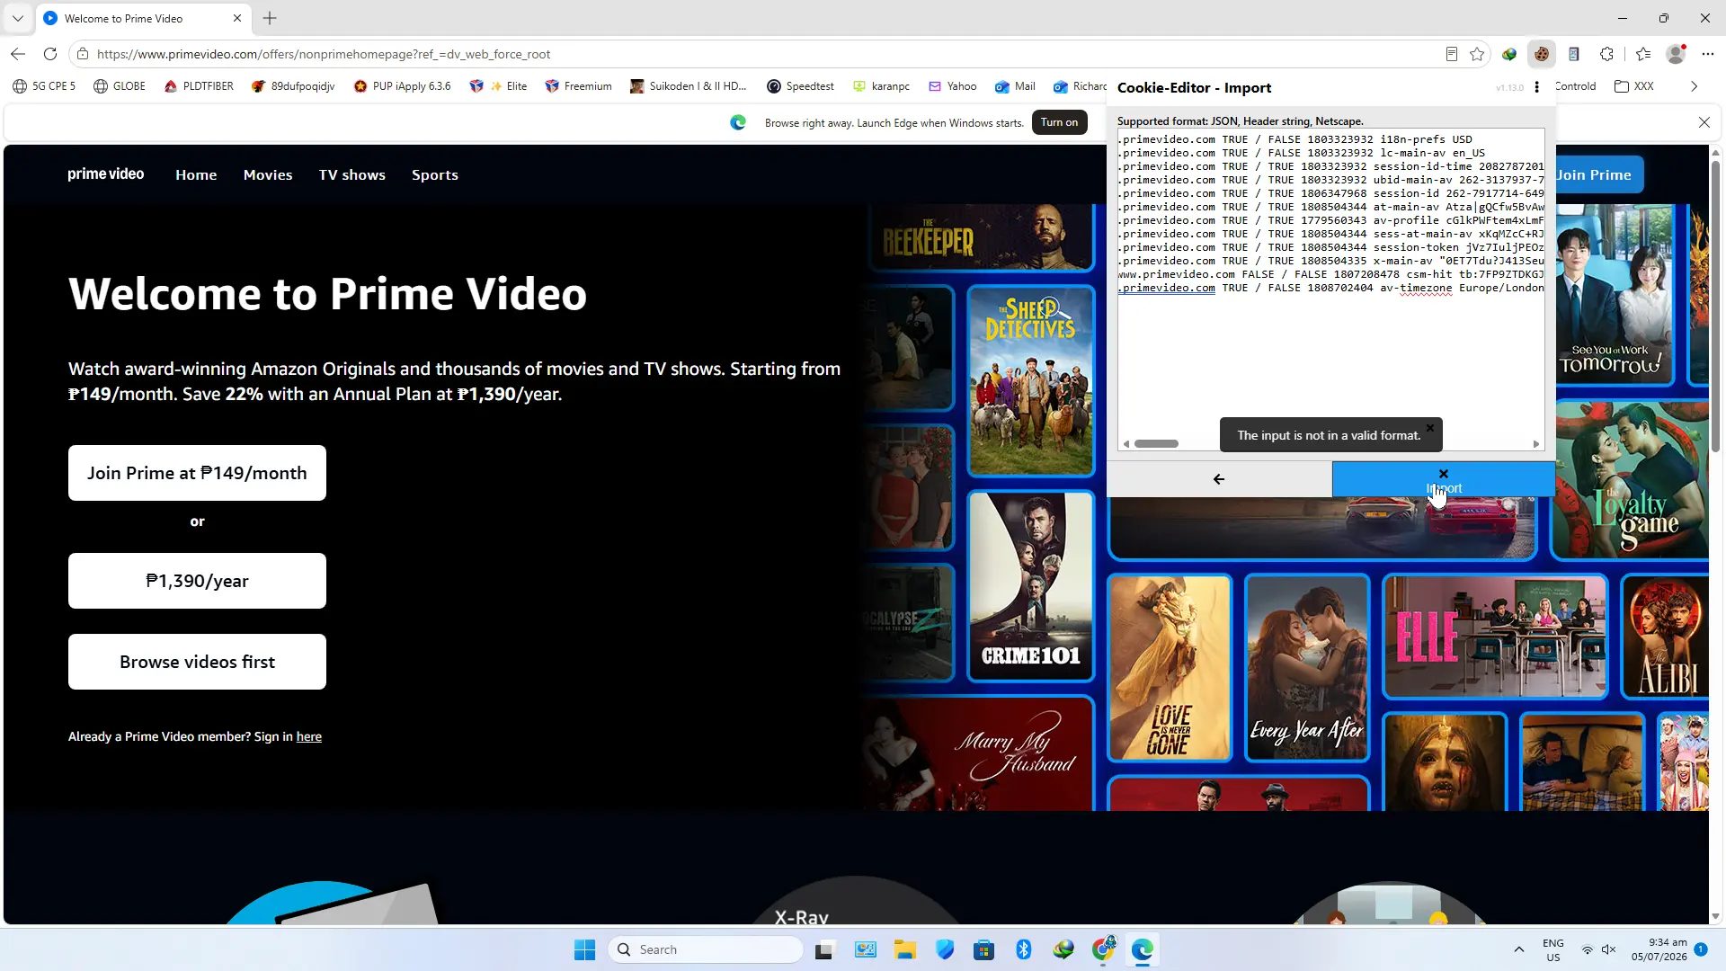Open the muted volume tray icon
The height and width of the screenshot is (971, 1726).
[x=1609, y=949]
